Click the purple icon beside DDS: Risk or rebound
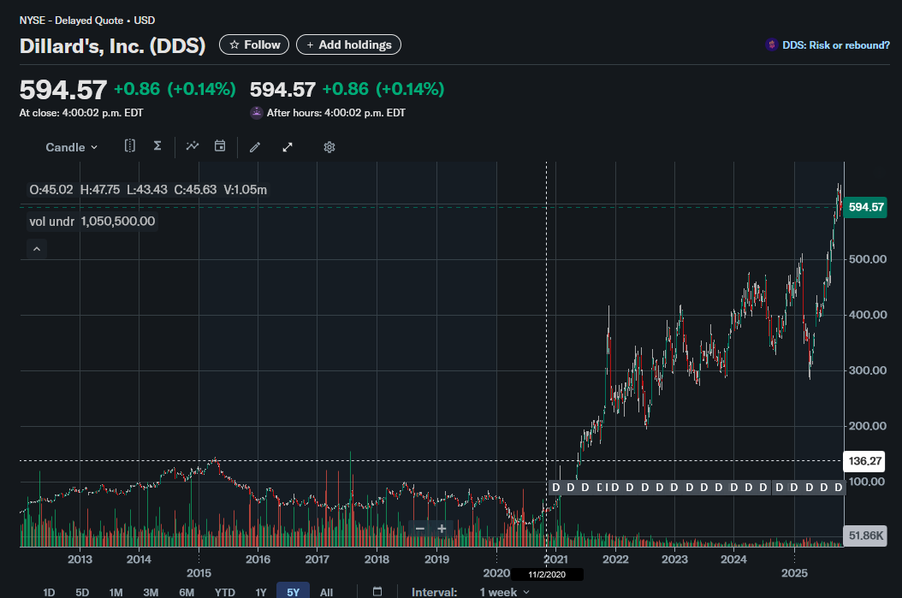This screenshot has width=902, height=598. (771, 44)
